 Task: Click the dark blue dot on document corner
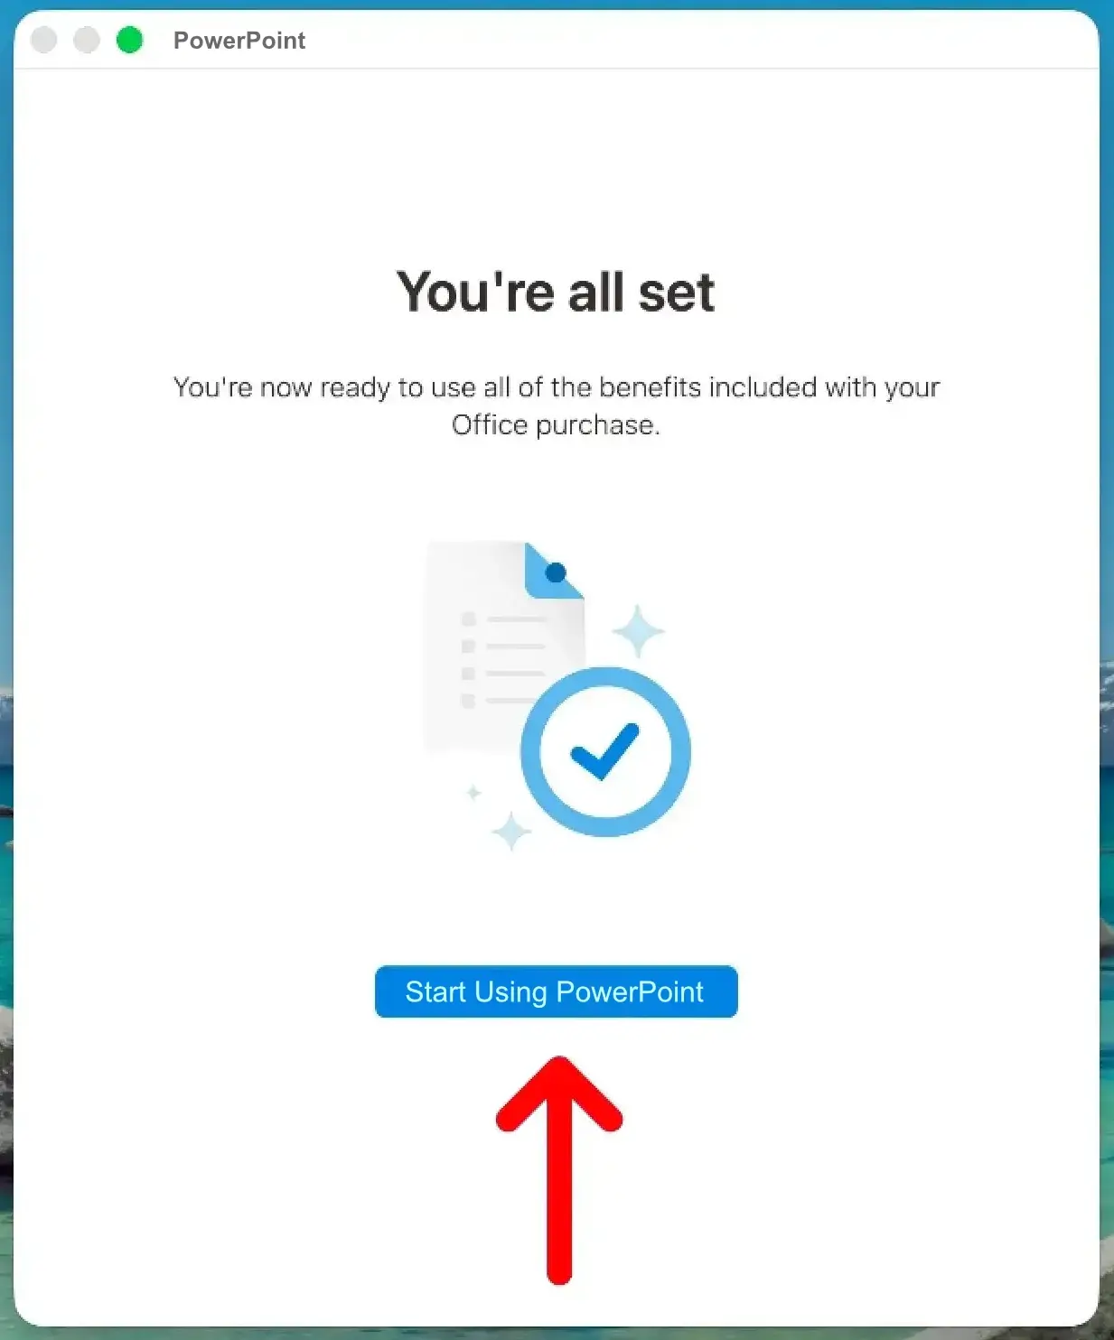point(556,572)
